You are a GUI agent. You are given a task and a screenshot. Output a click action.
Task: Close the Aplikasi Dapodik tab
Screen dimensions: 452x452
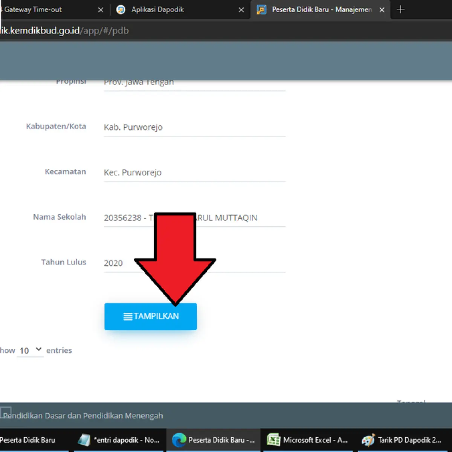241,10
